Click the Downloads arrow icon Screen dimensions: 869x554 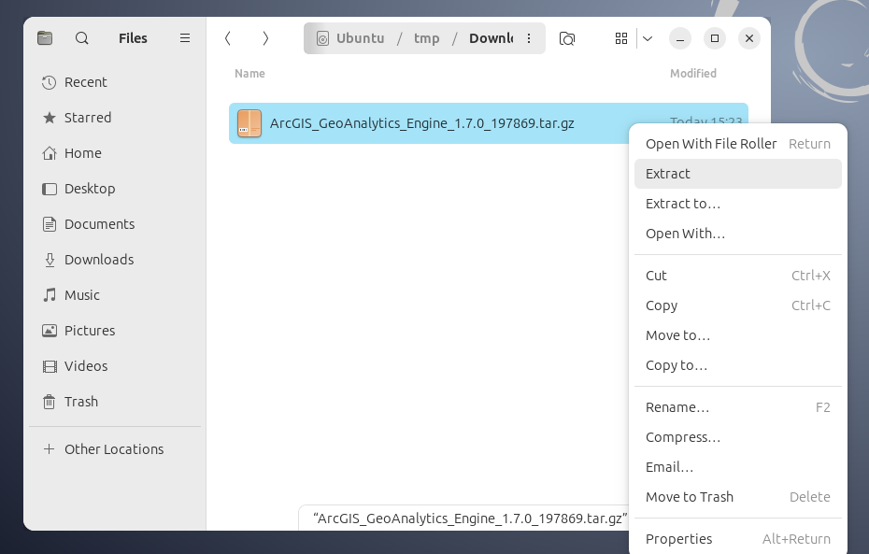[50, 260]
